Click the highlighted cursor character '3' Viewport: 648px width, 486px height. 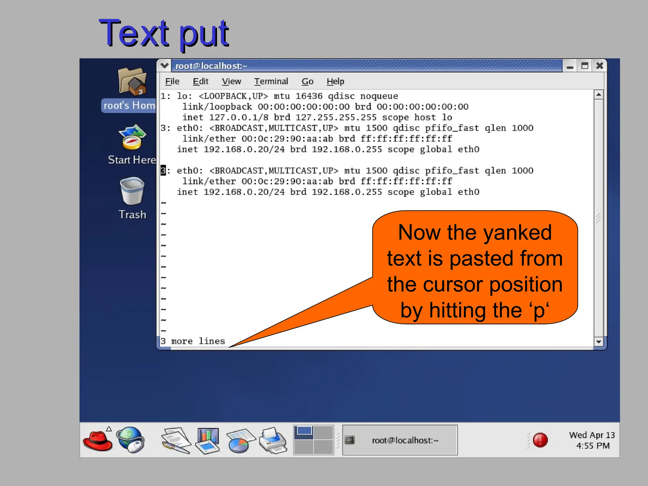click(x=163, y=170)
